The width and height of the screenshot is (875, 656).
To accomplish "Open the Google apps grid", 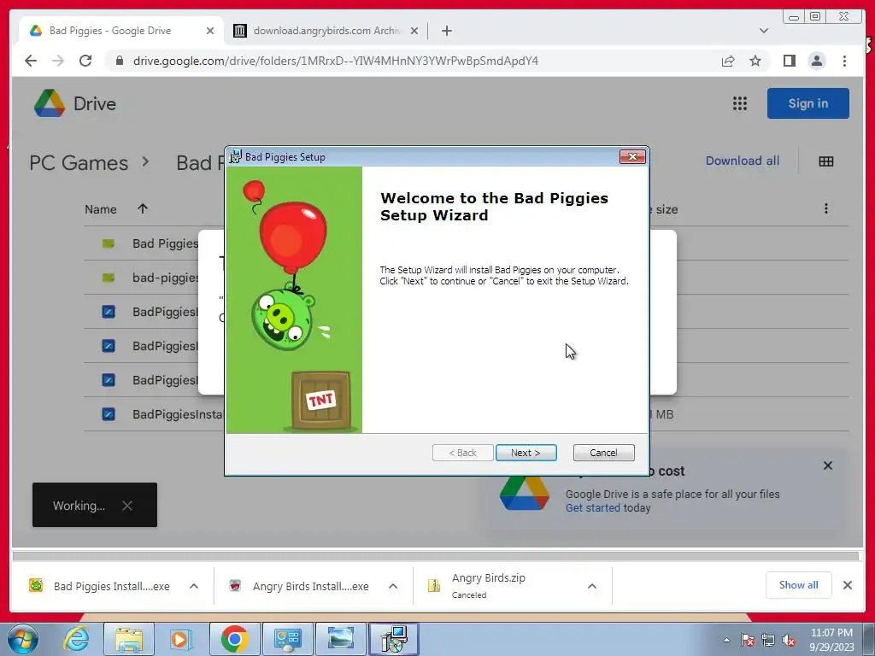I will (740, 103).
